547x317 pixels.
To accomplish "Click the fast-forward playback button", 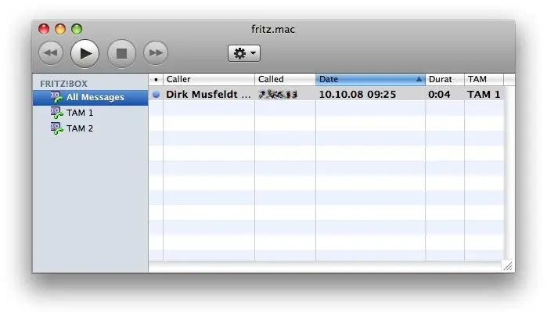I will tap(156, 53).
